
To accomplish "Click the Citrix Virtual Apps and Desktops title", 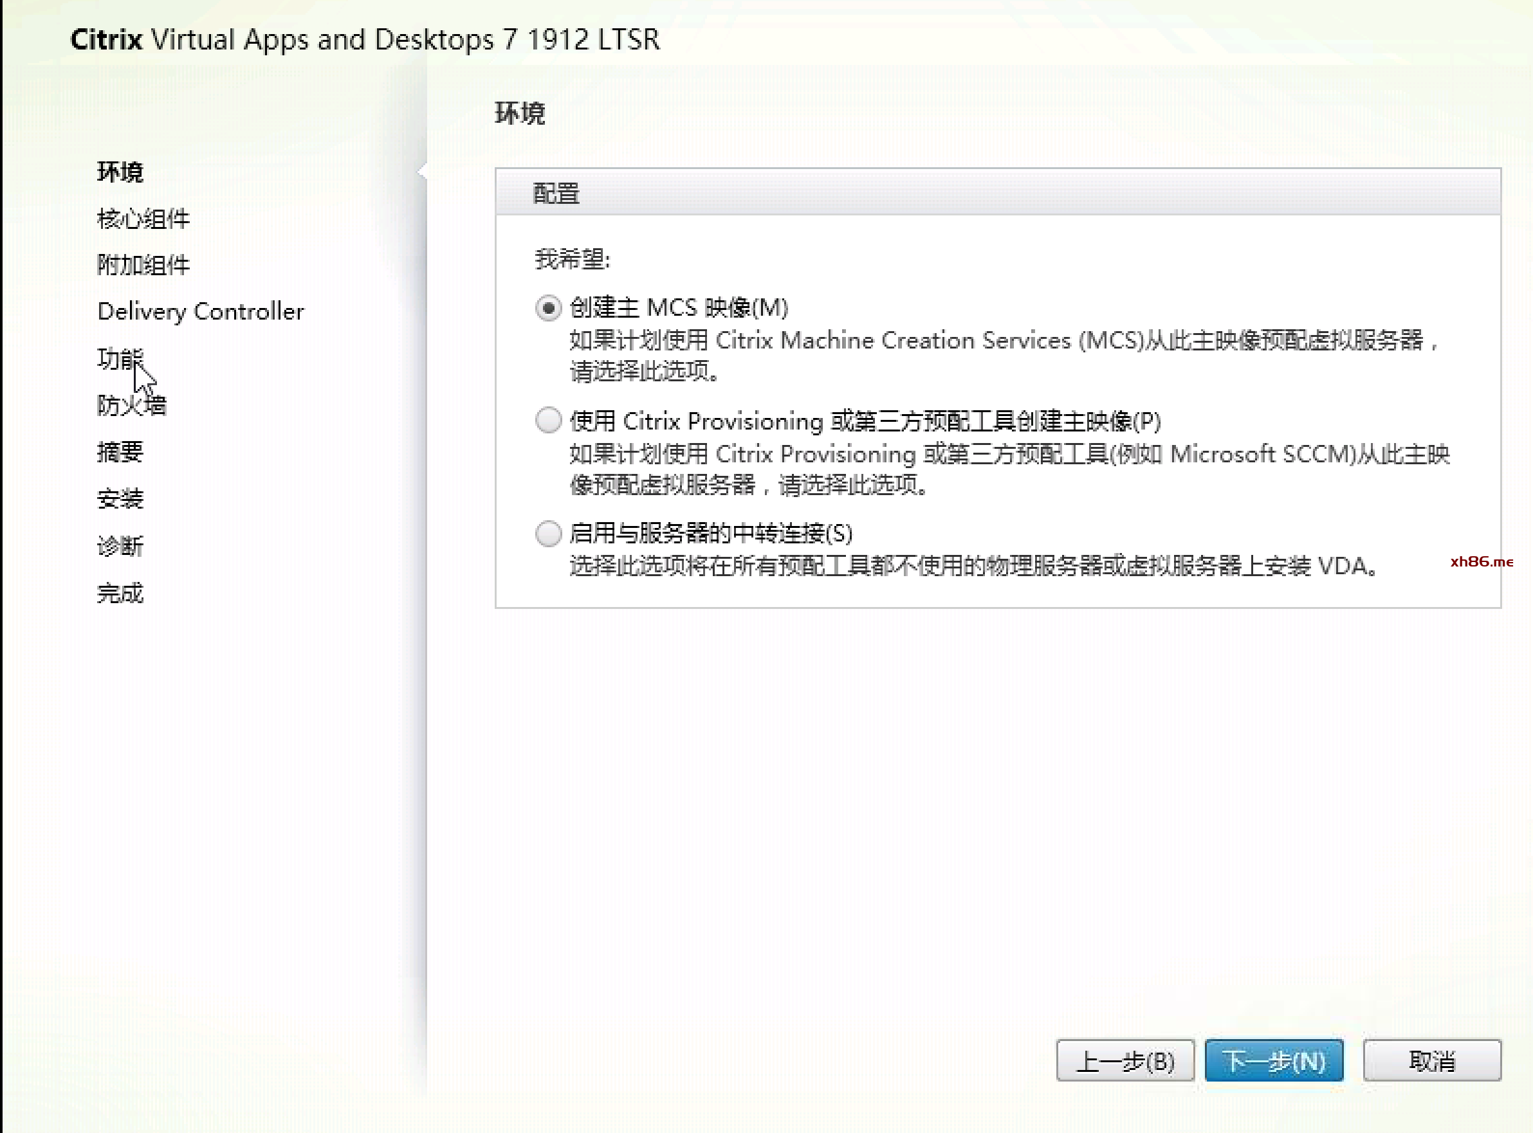I will (364, 40).
